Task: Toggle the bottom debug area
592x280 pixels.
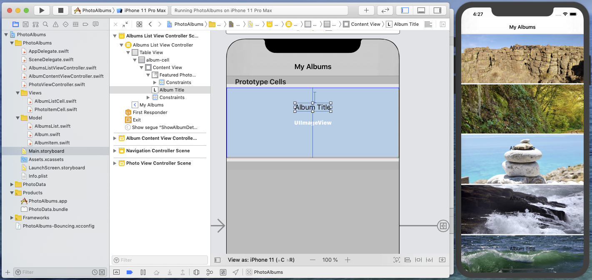Action: tap(421, 10)
